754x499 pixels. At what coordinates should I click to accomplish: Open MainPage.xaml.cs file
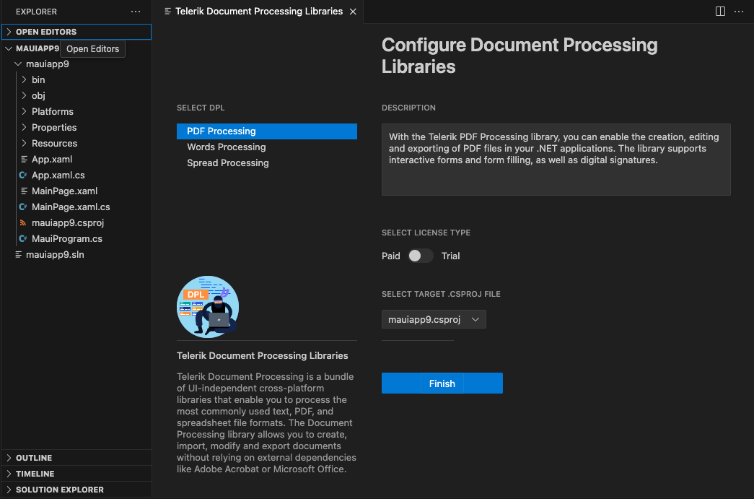pos(71,207)
